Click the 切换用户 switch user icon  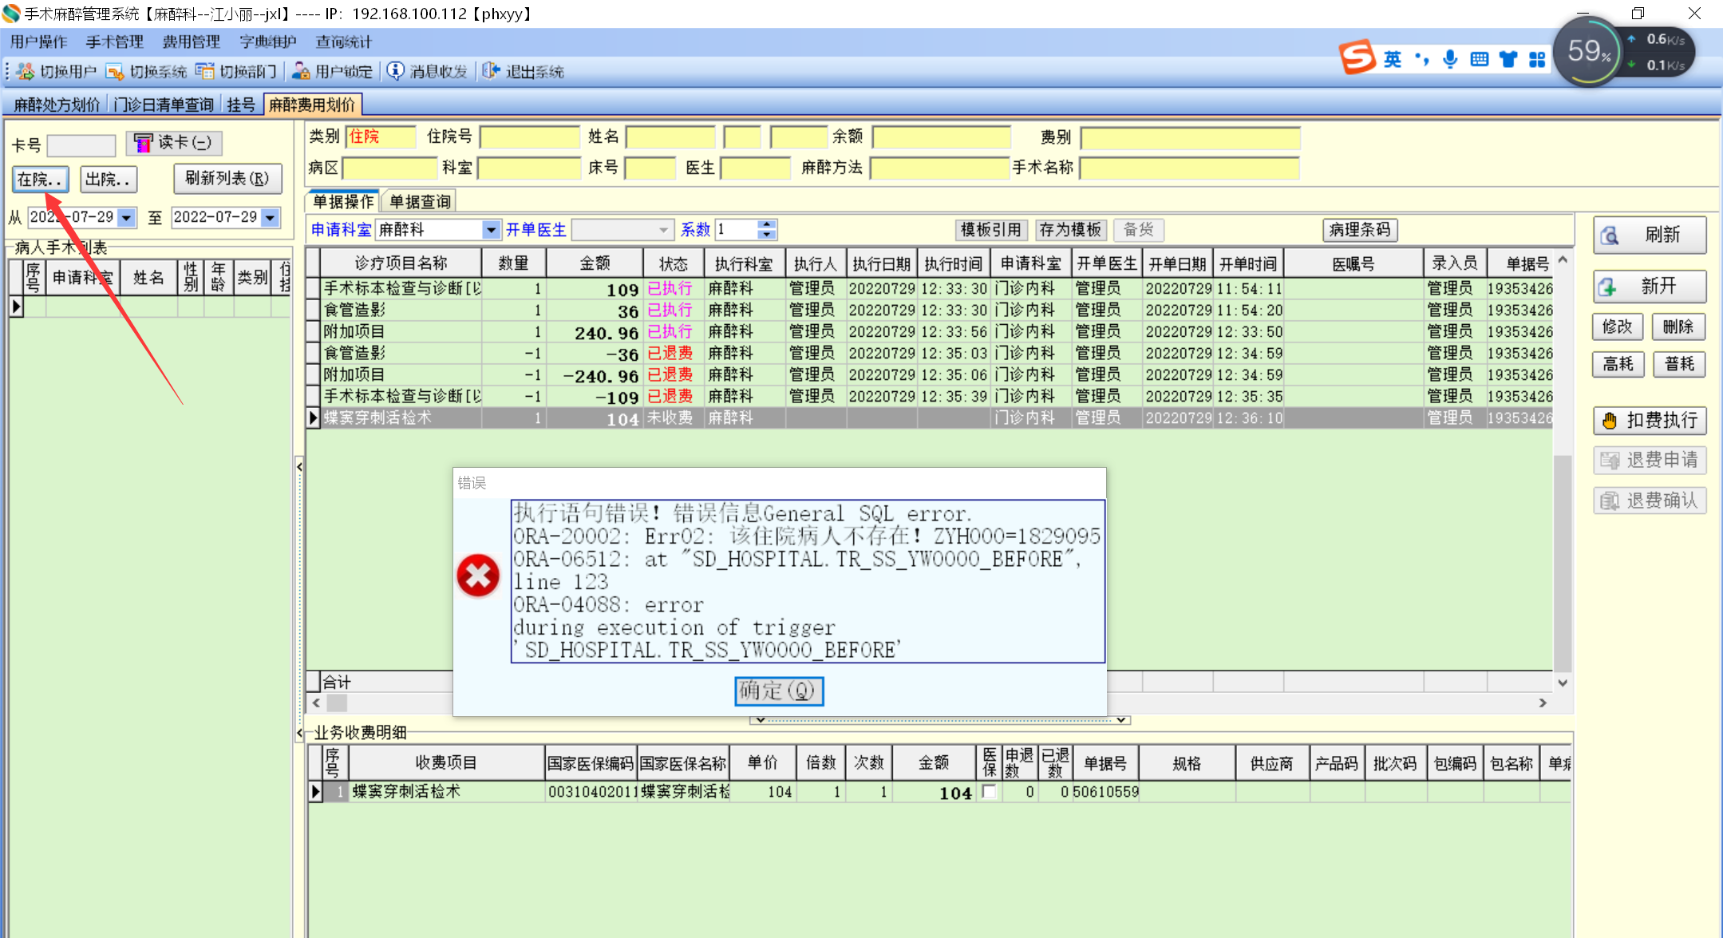[x=26, y=72]
